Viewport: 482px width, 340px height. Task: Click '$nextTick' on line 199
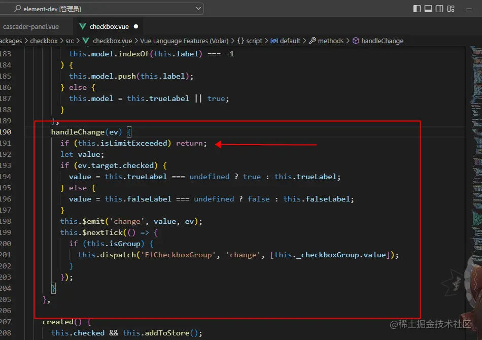point(102,232)
